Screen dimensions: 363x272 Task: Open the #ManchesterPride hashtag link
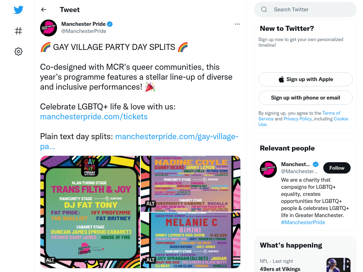pos(303,222)
